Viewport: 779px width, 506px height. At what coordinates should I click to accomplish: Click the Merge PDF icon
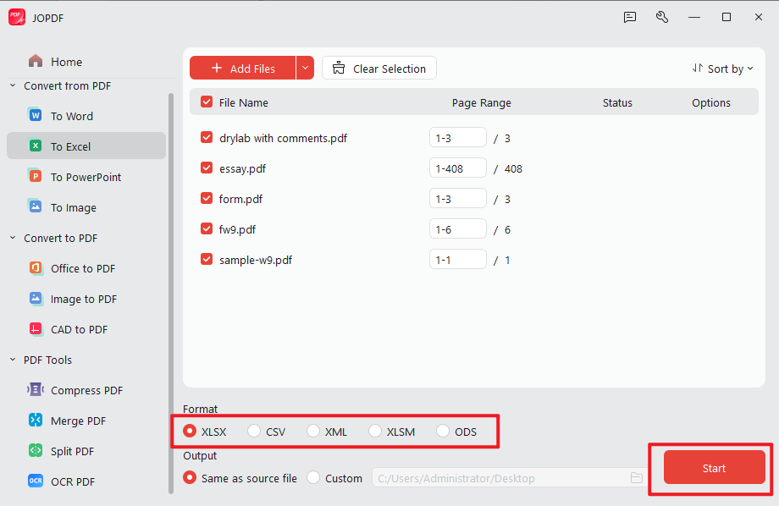click(x=36, y=420)
